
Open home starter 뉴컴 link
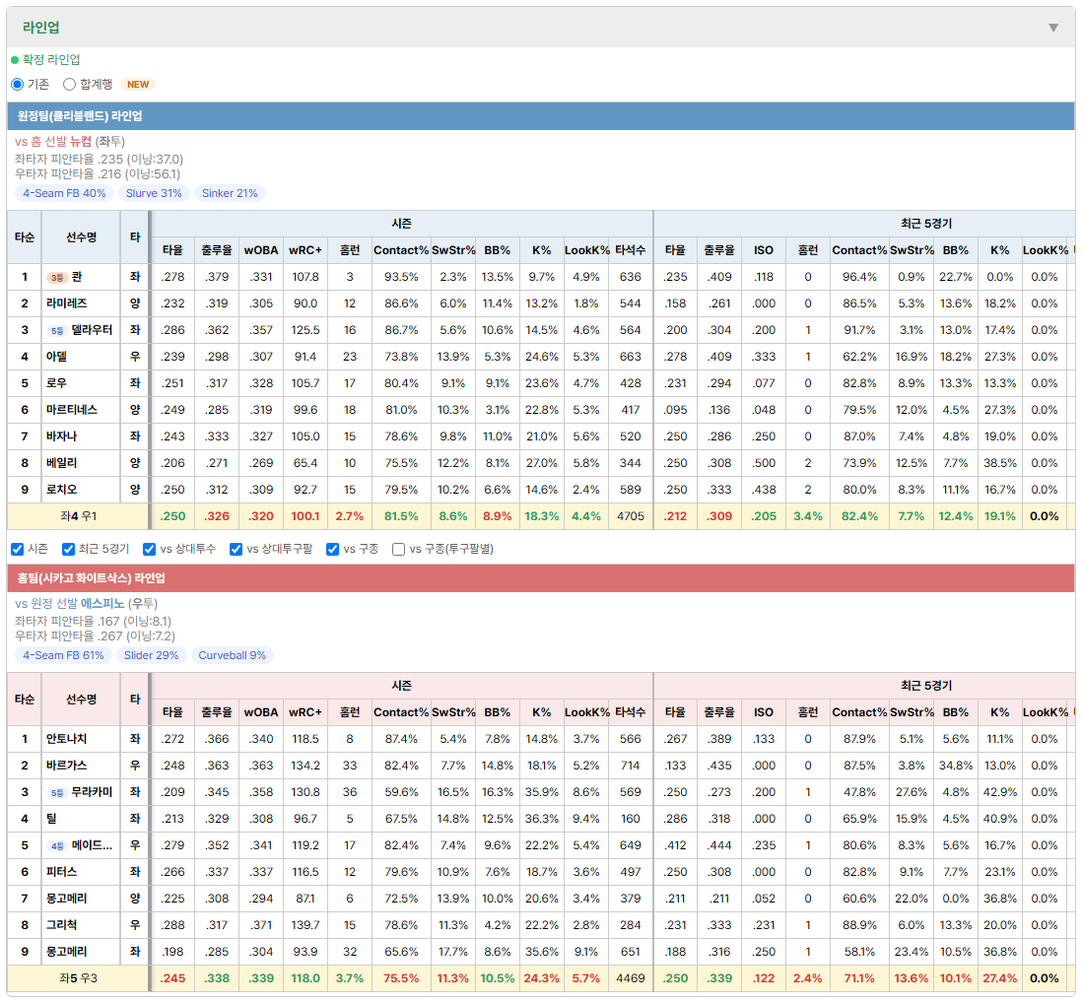81,142
